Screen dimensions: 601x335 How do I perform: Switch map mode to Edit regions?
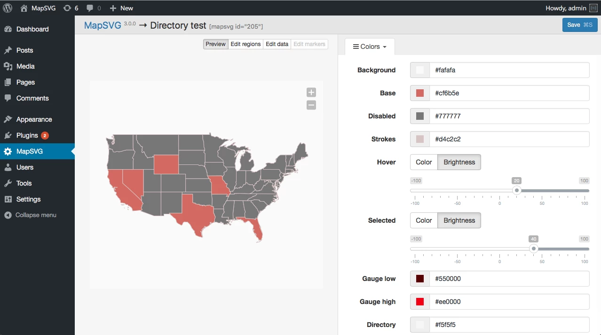[x=245, y=44]
